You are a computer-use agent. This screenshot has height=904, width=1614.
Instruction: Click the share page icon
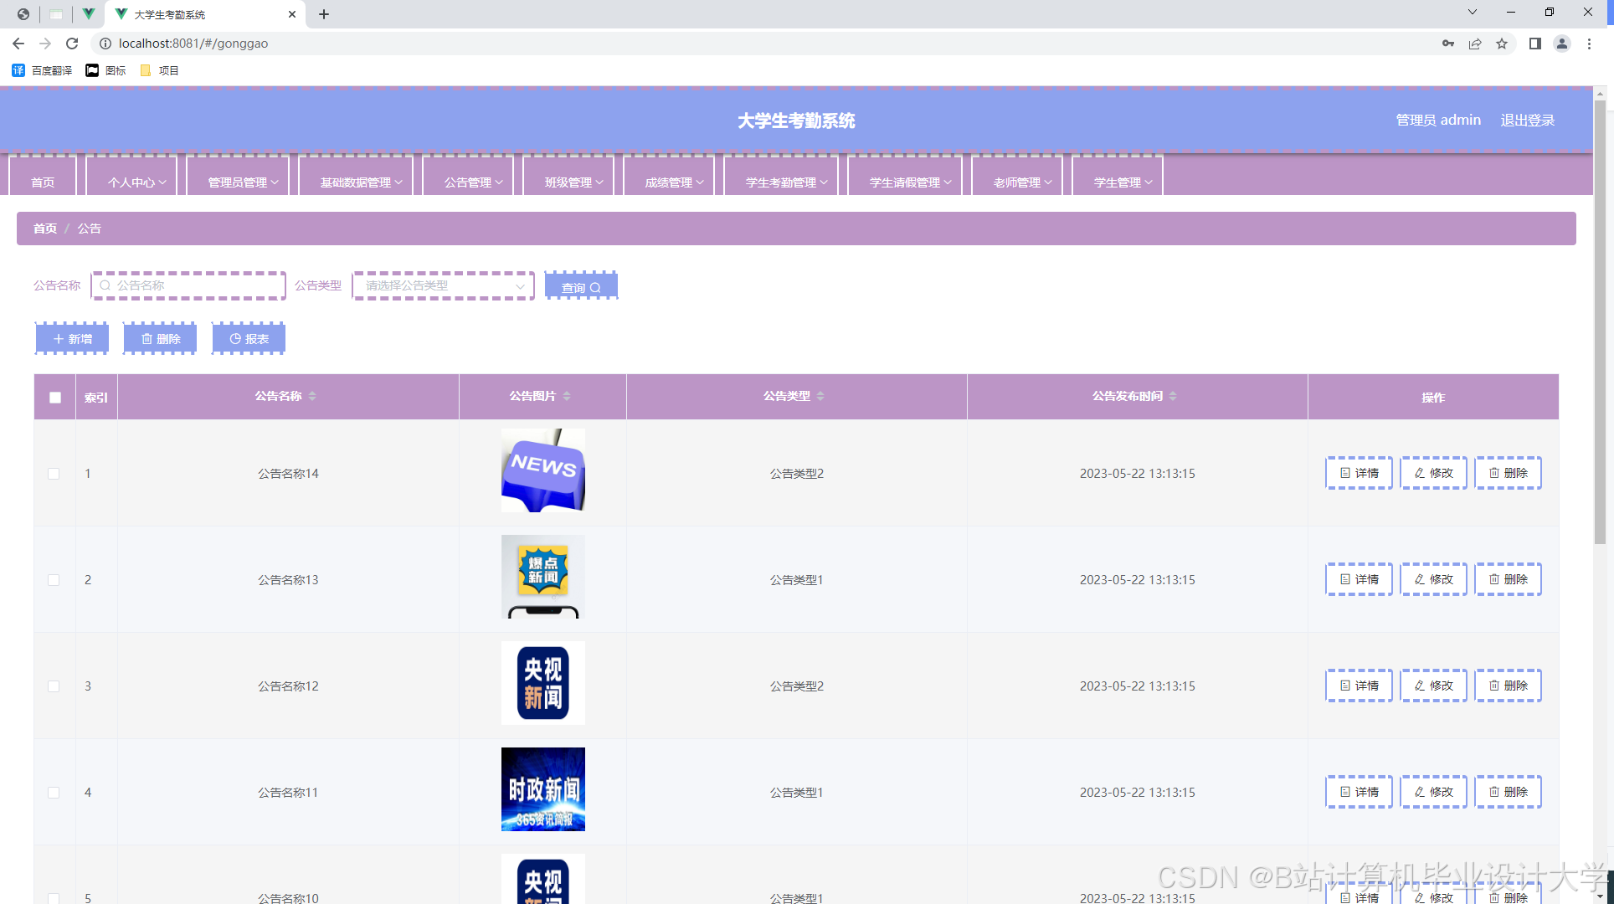pyautogui.click(x=1475, y=44)
